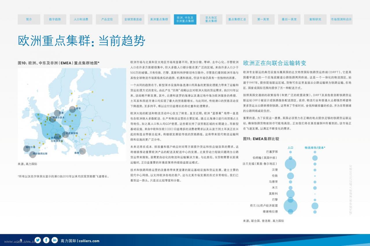Click the grey-port footnote below the map
The width and height of the screenshot is (370, 246).
tap(63, 176)
